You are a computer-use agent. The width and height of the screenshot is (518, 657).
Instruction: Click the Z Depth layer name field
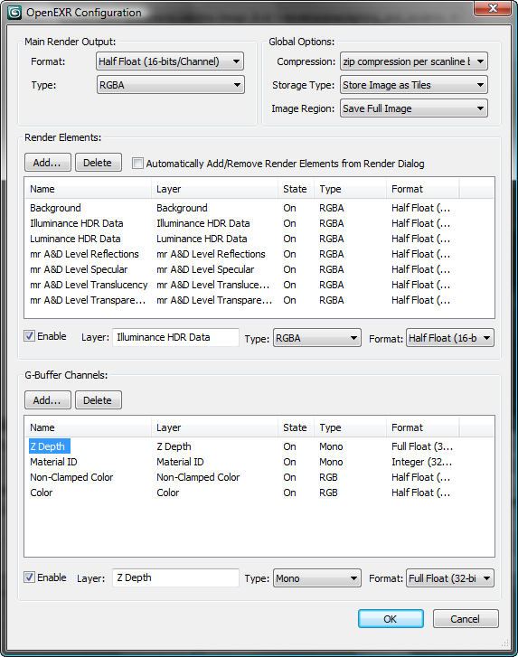pos(175,577)
